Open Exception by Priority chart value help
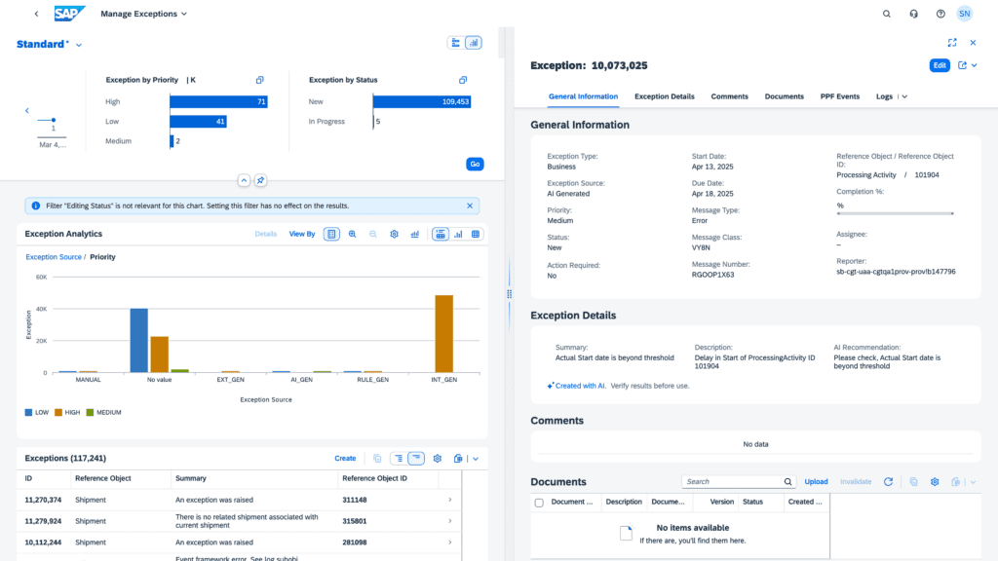Screen dimensions: 998x561 click(x=260, y=80)
